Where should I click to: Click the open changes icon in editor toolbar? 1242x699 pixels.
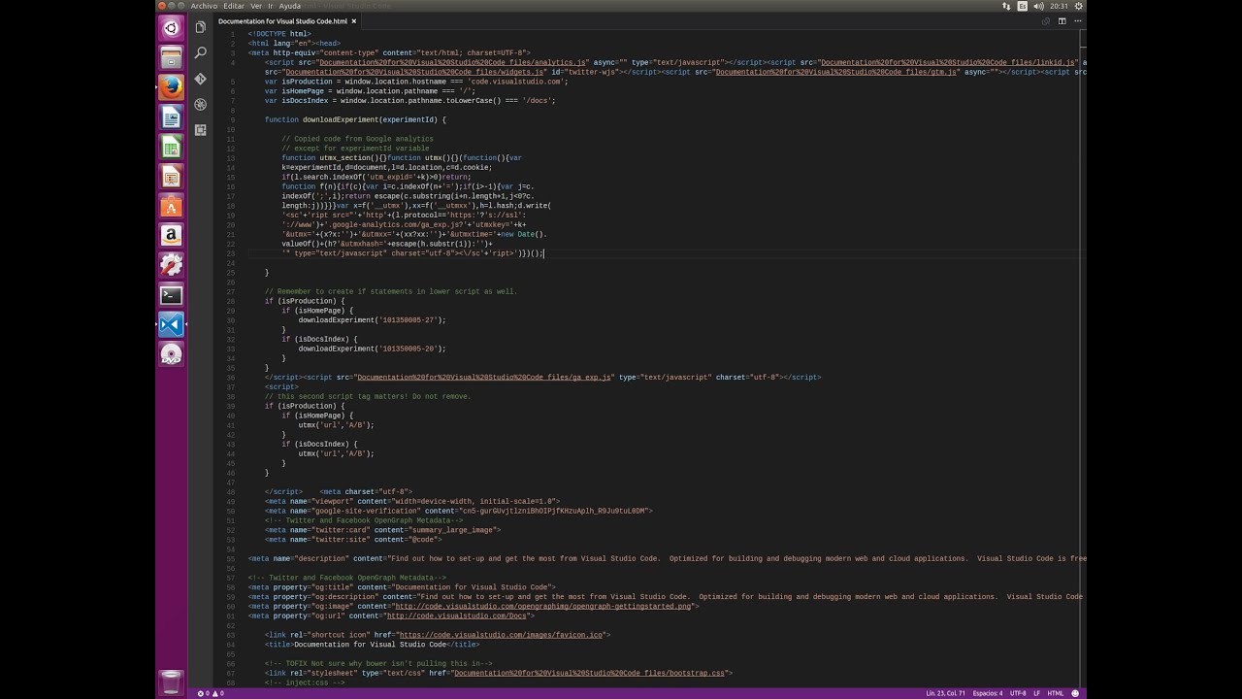1046,20
